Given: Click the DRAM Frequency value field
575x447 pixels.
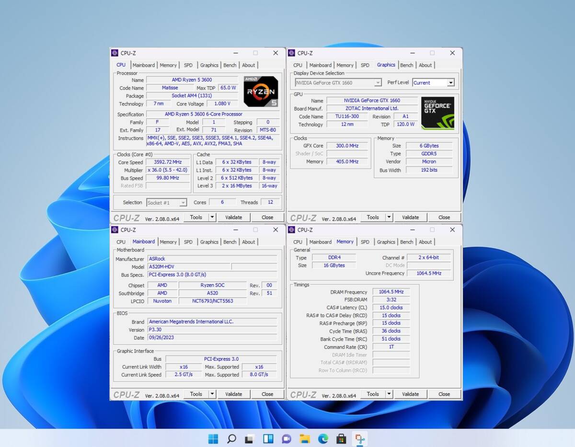Looking at the screenshot, I should coord(391,292).
